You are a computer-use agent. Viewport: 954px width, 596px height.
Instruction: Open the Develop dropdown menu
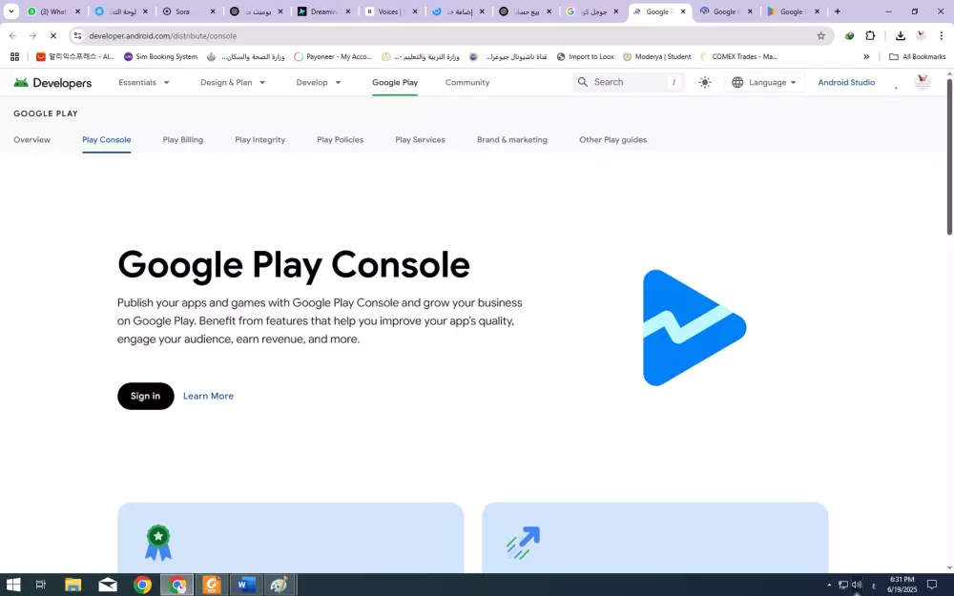coord(318,82)
